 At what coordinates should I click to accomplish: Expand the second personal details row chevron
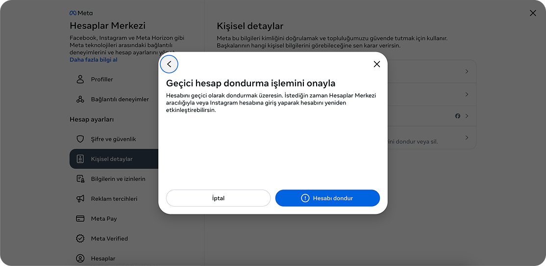(x=467, y=94)
